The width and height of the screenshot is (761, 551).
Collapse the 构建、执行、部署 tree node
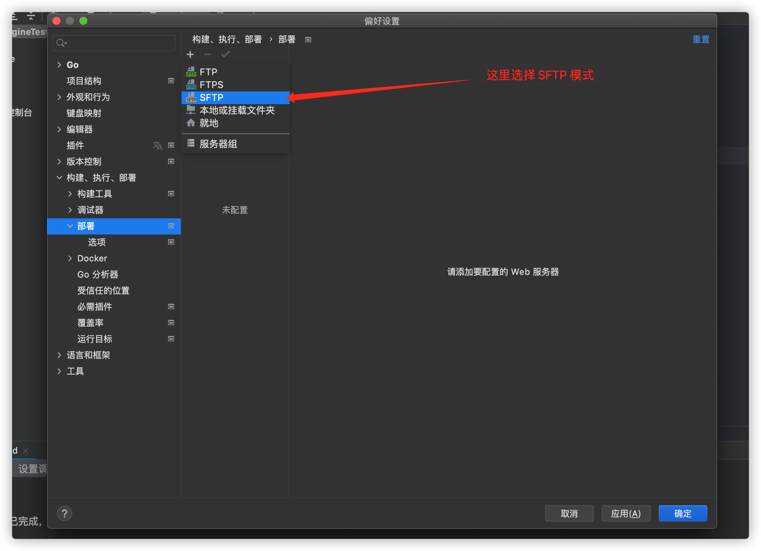click(x=59, y=178)
